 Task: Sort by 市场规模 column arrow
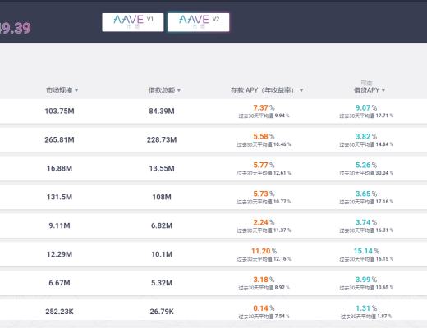tap(76, 90)
